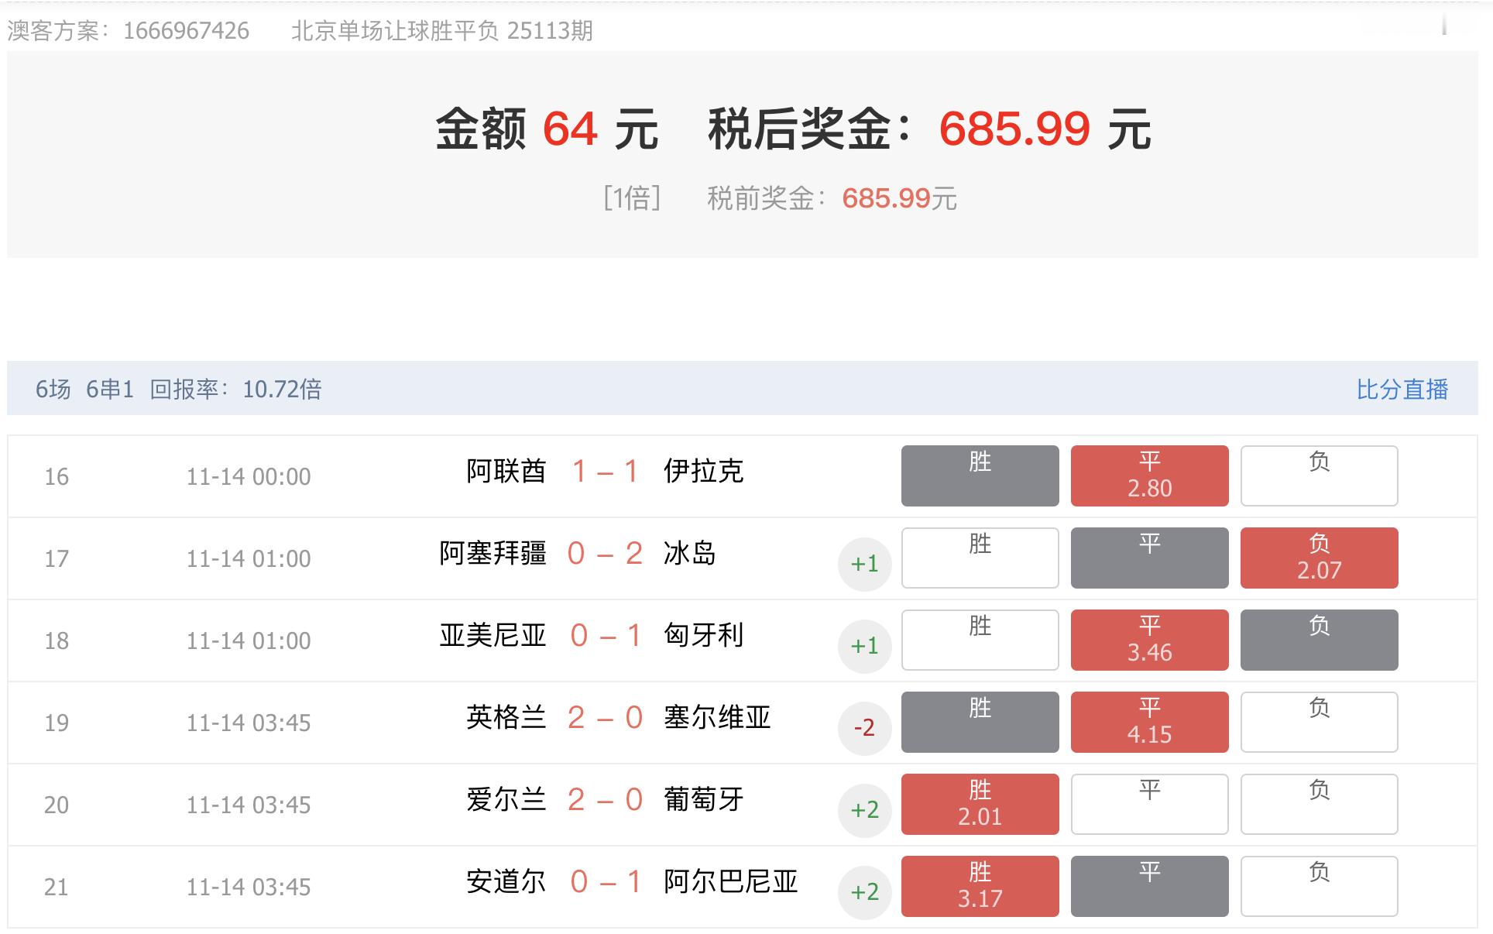Viewport: 1493px width, 934px height.
Task: Select 胜 for UAE vs Iraq match
Action: coord(980,476)
